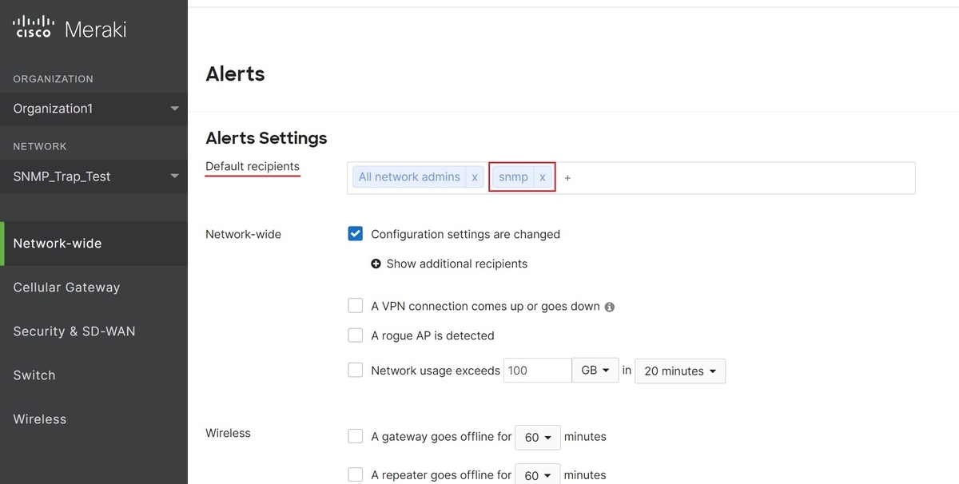
Task: Open the GB unit dropdown
Action: pyautogui.click(x=595, y=371)
